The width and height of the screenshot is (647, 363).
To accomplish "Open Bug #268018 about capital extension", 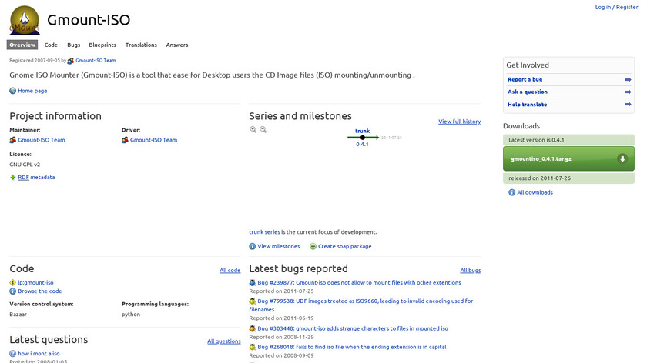I will 352,347.
